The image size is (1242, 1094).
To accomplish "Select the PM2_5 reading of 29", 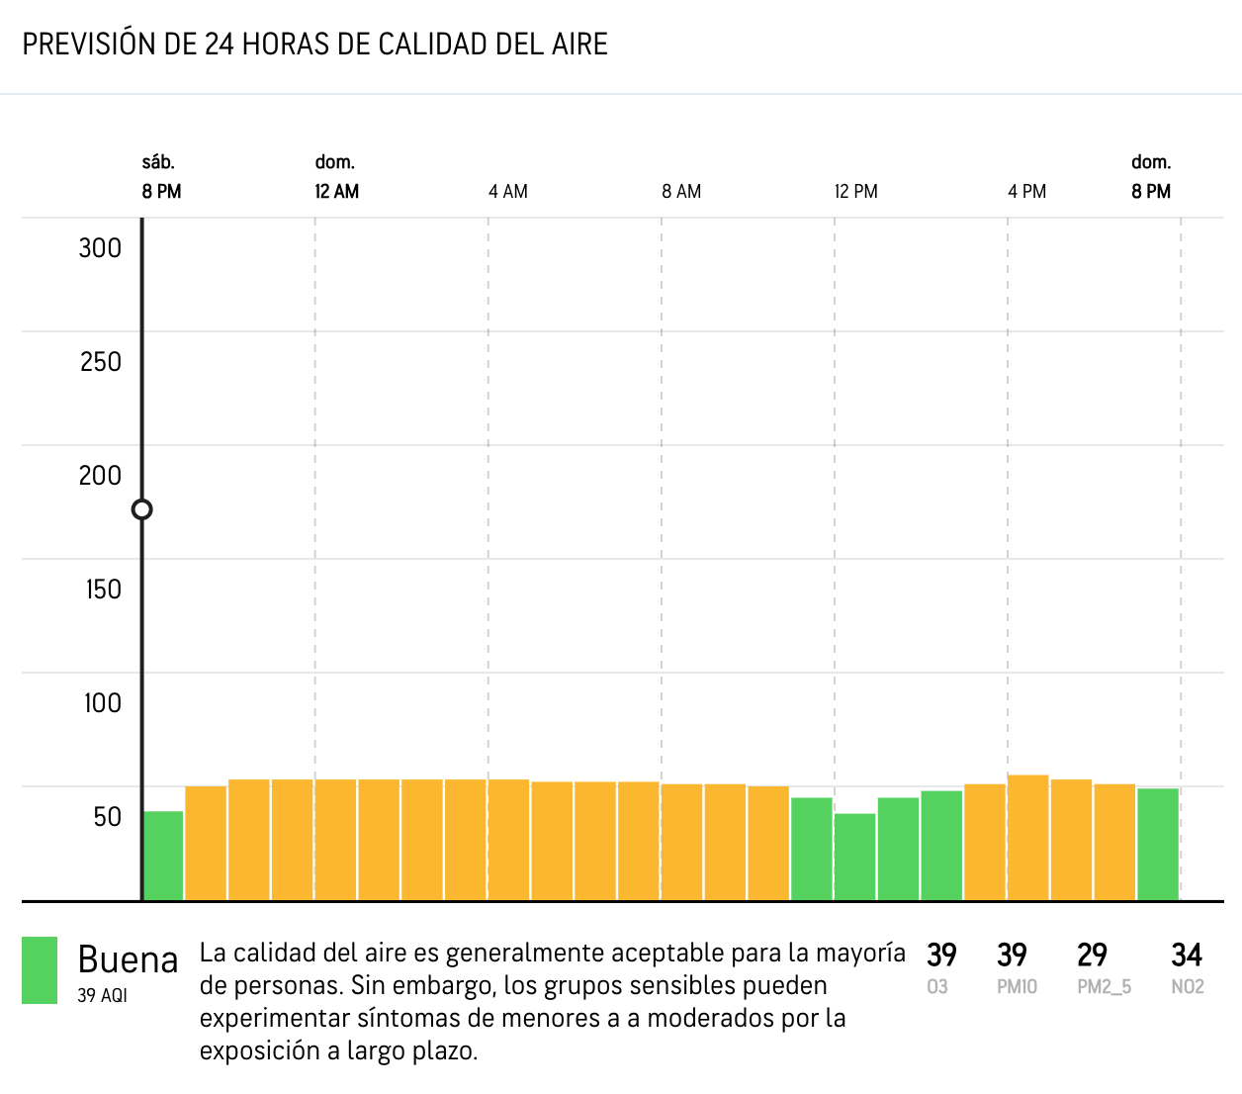I will 1092,956.
